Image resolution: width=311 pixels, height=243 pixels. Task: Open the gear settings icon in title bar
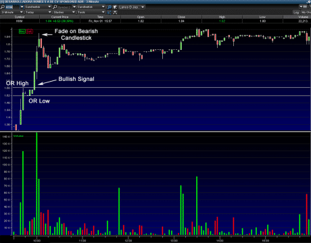[x=309, y=1]
